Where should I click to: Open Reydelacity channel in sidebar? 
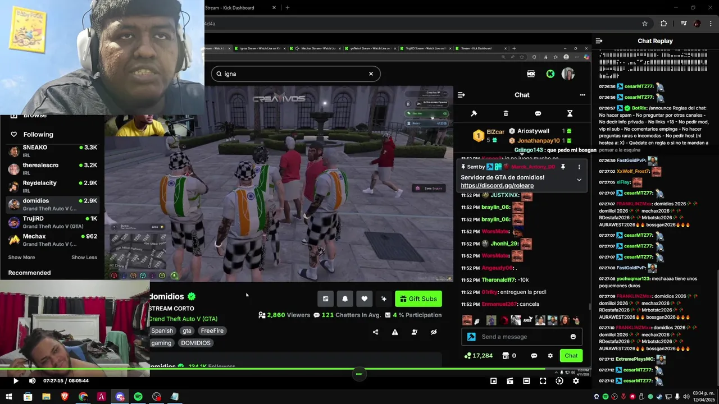click(52, 187)
